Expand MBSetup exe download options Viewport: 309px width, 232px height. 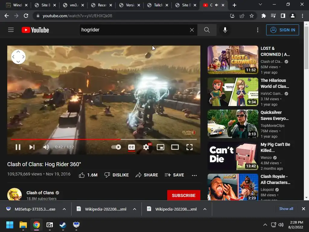(x=64, y=209)
